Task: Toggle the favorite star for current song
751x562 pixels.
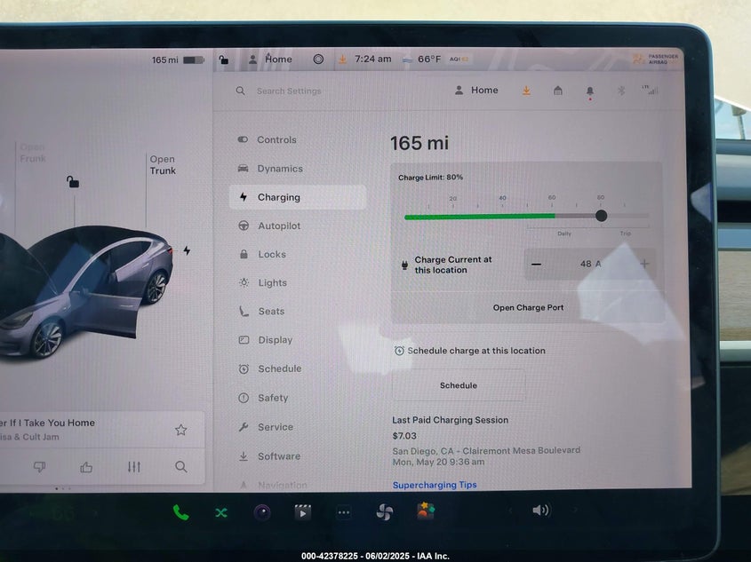Action: (x=181, y=430)
